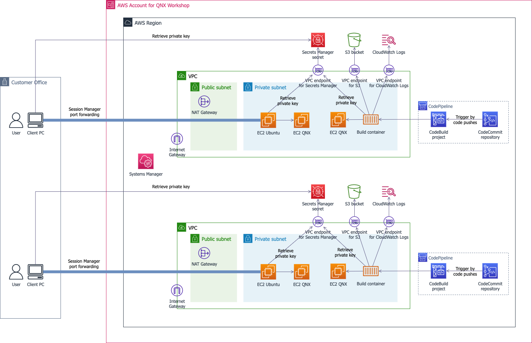
Task: Click 'AWS Account for QNX Workshop' title
Action: (153, 5)
